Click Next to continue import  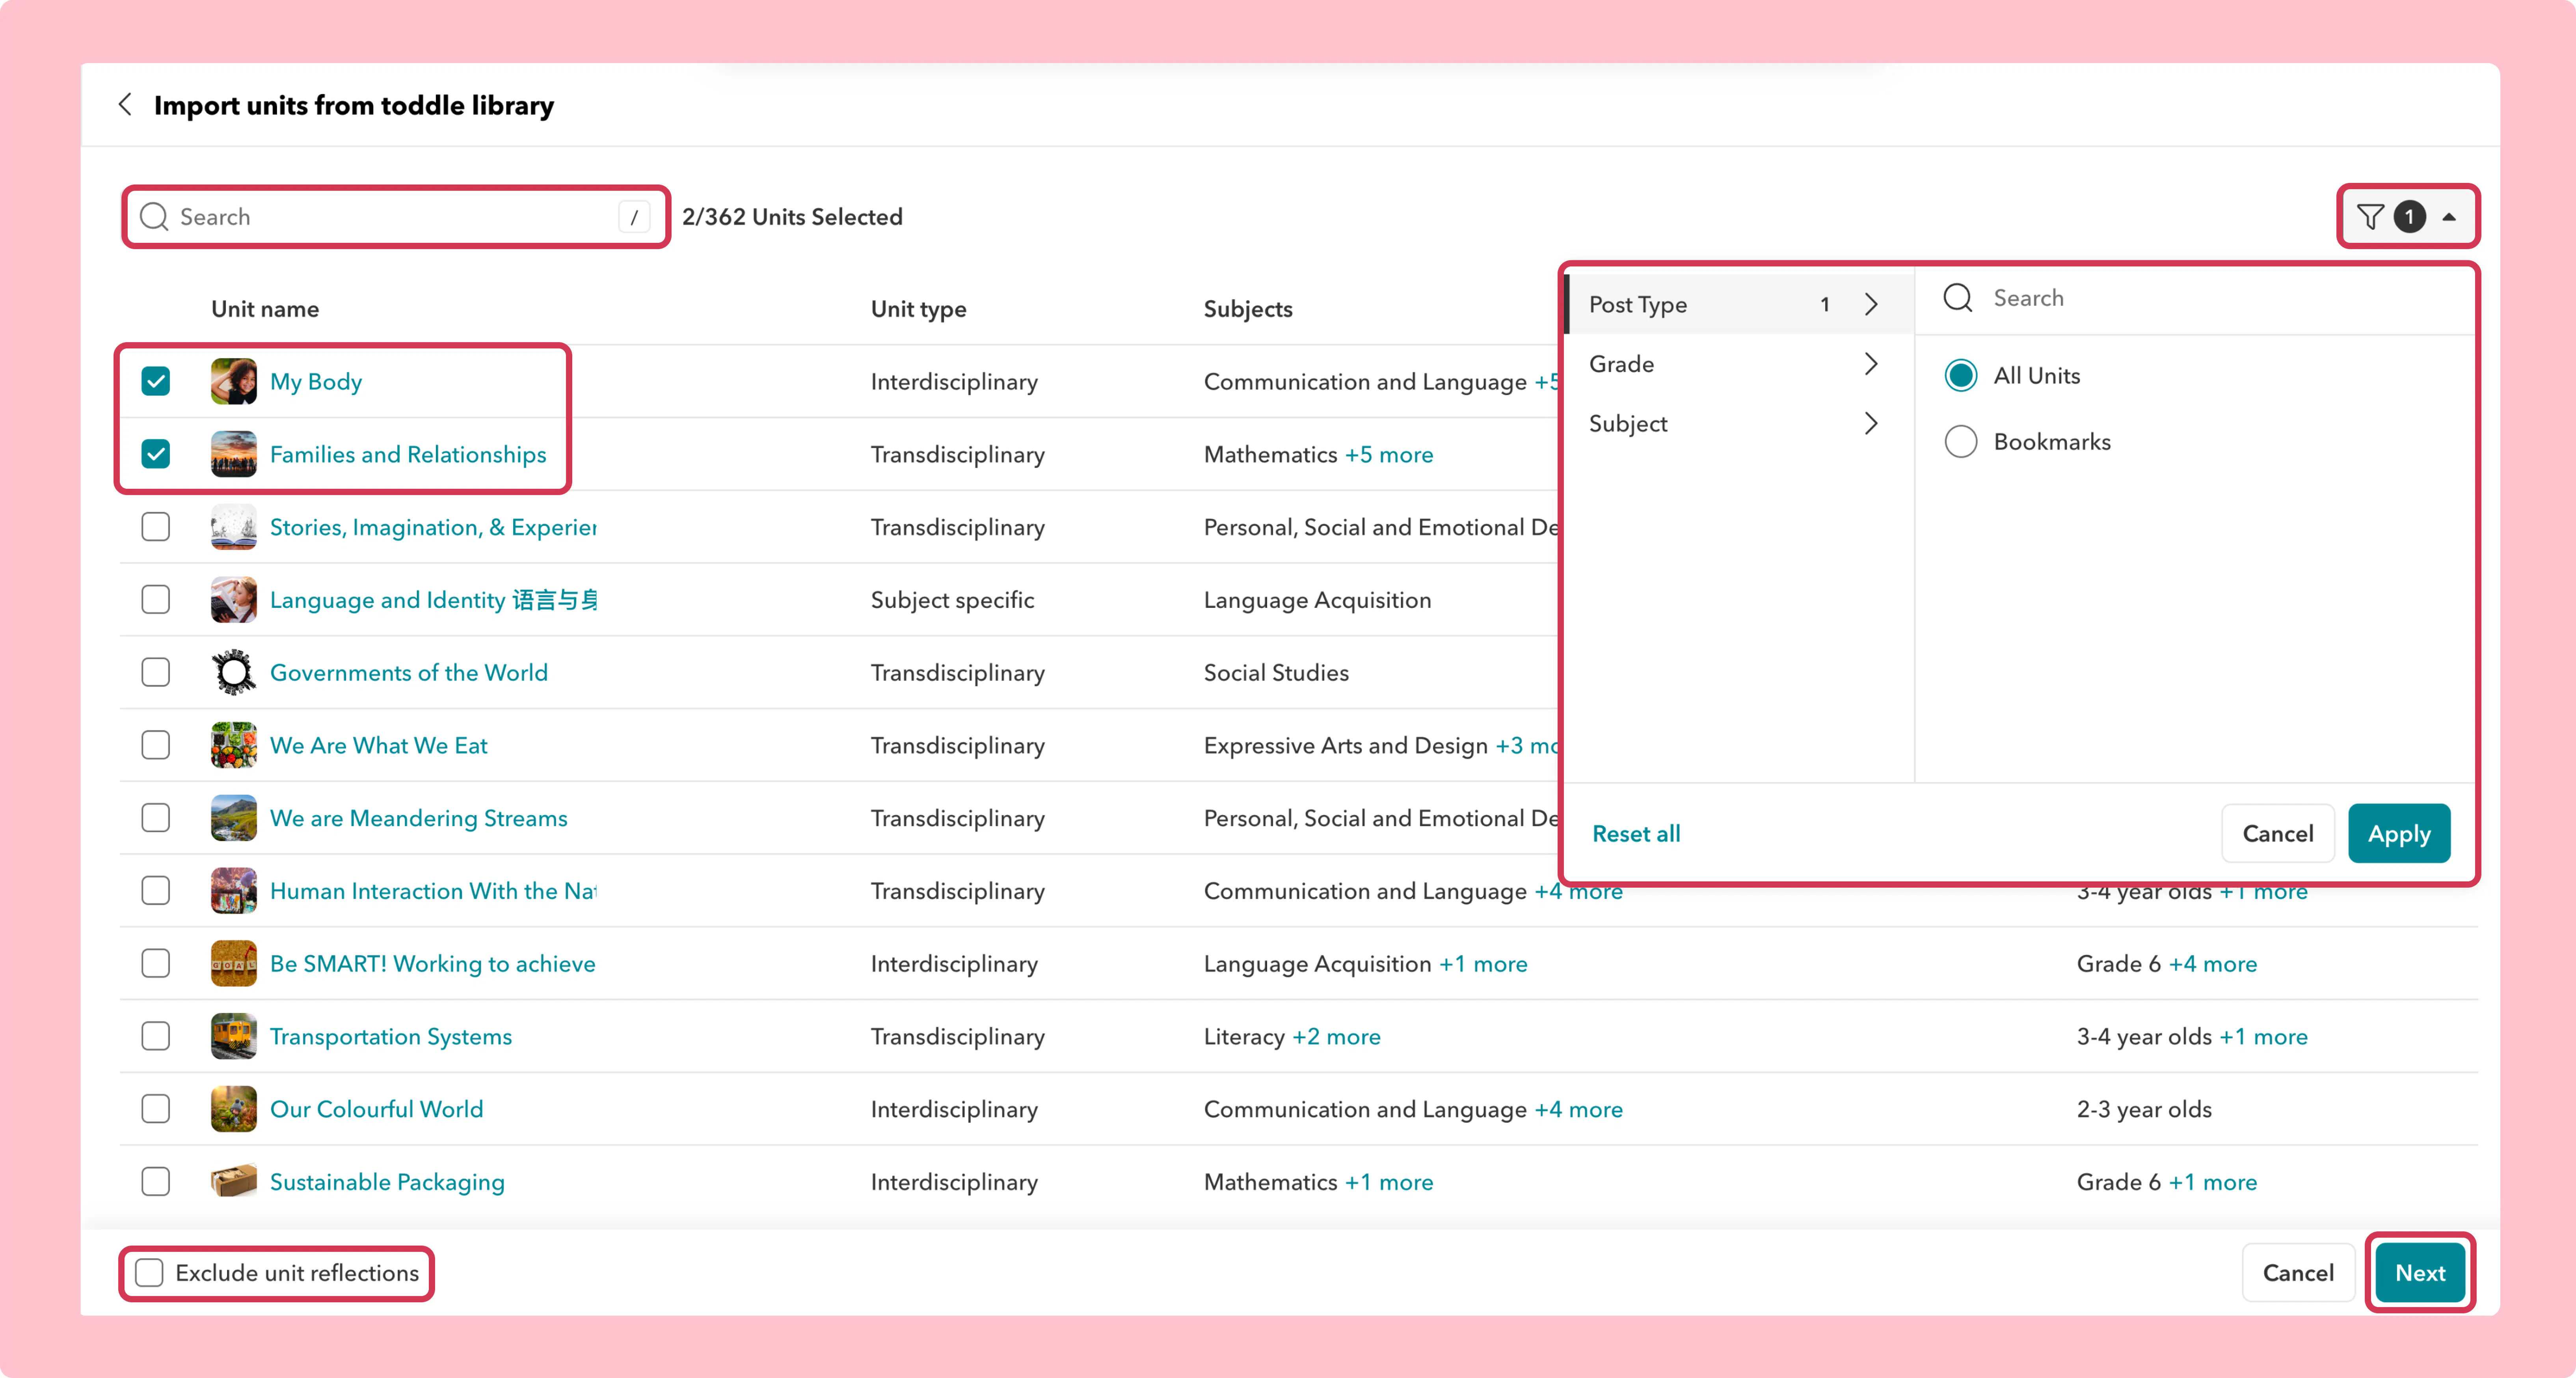click(2420, 1273)
